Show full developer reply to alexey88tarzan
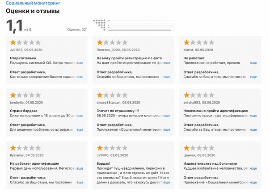Image resolution: width=270 pixels, height=192 pixels. 166,129
